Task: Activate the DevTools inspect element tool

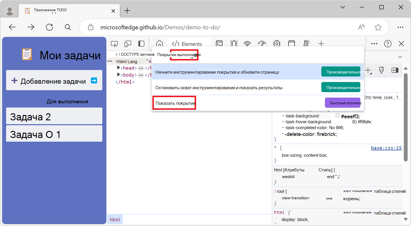Action: 114,44
